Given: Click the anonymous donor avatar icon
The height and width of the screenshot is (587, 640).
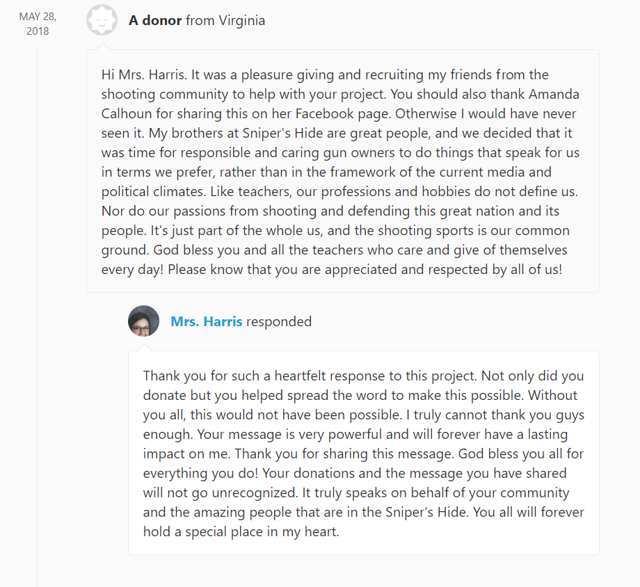Looking at the screenshot, I should point(102,20).
